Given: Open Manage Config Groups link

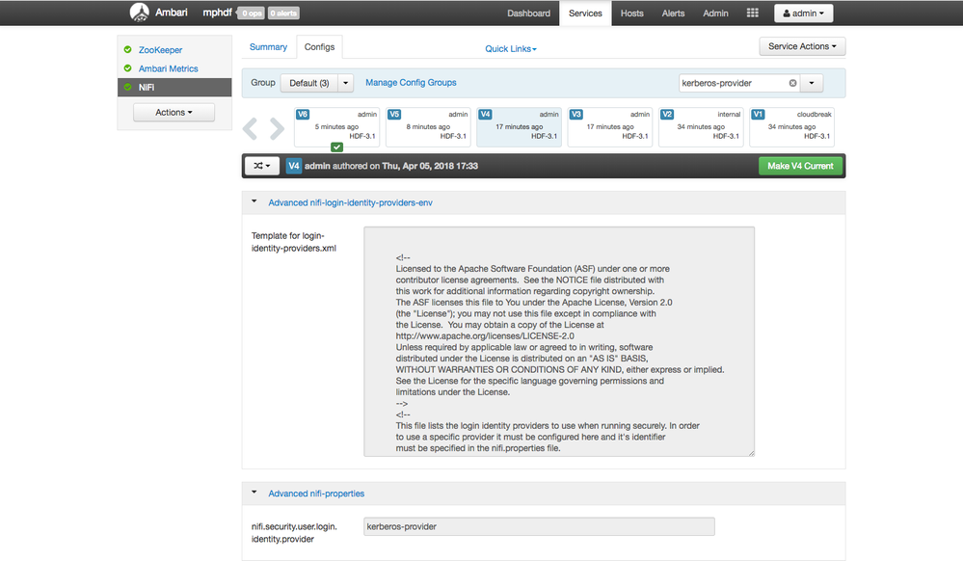Looking at the screenshot, I should pyautogui.click(x=411, y=82).
